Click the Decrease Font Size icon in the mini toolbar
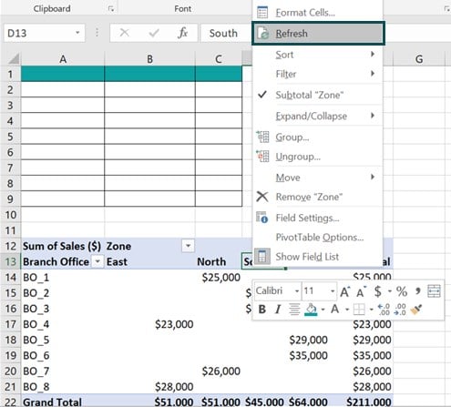Viewport: 451px width, 407px height. [361, 292]
